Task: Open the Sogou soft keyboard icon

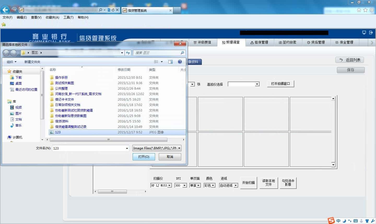Action: pyautogui.click(x=355, y=221)
